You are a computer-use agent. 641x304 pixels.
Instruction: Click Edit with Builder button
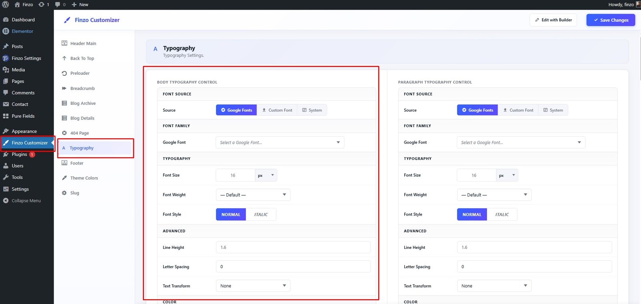pyautogui.click(x=553, y=20)
